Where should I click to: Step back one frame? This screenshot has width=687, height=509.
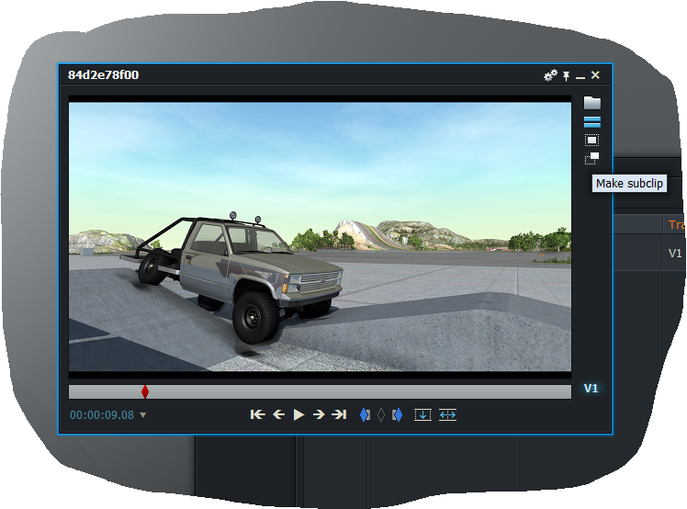[278, 414]
